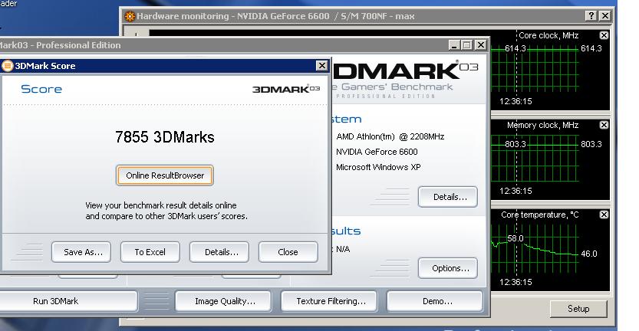This screenshot has height=331, width=639.
Task: Click the NVIDIA GeForce 6600 system entry
Action: [x=377, y=152]
